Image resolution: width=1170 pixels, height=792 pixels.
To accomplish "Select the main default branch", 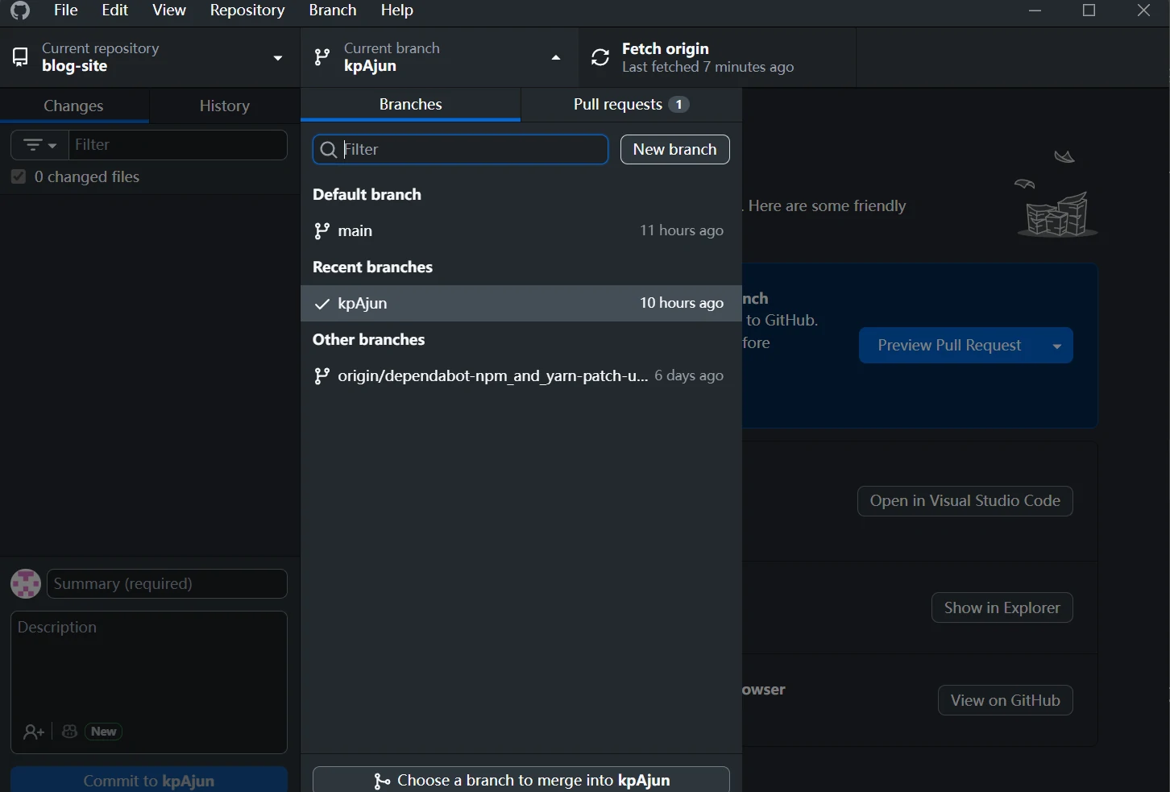I will [521, 231].
